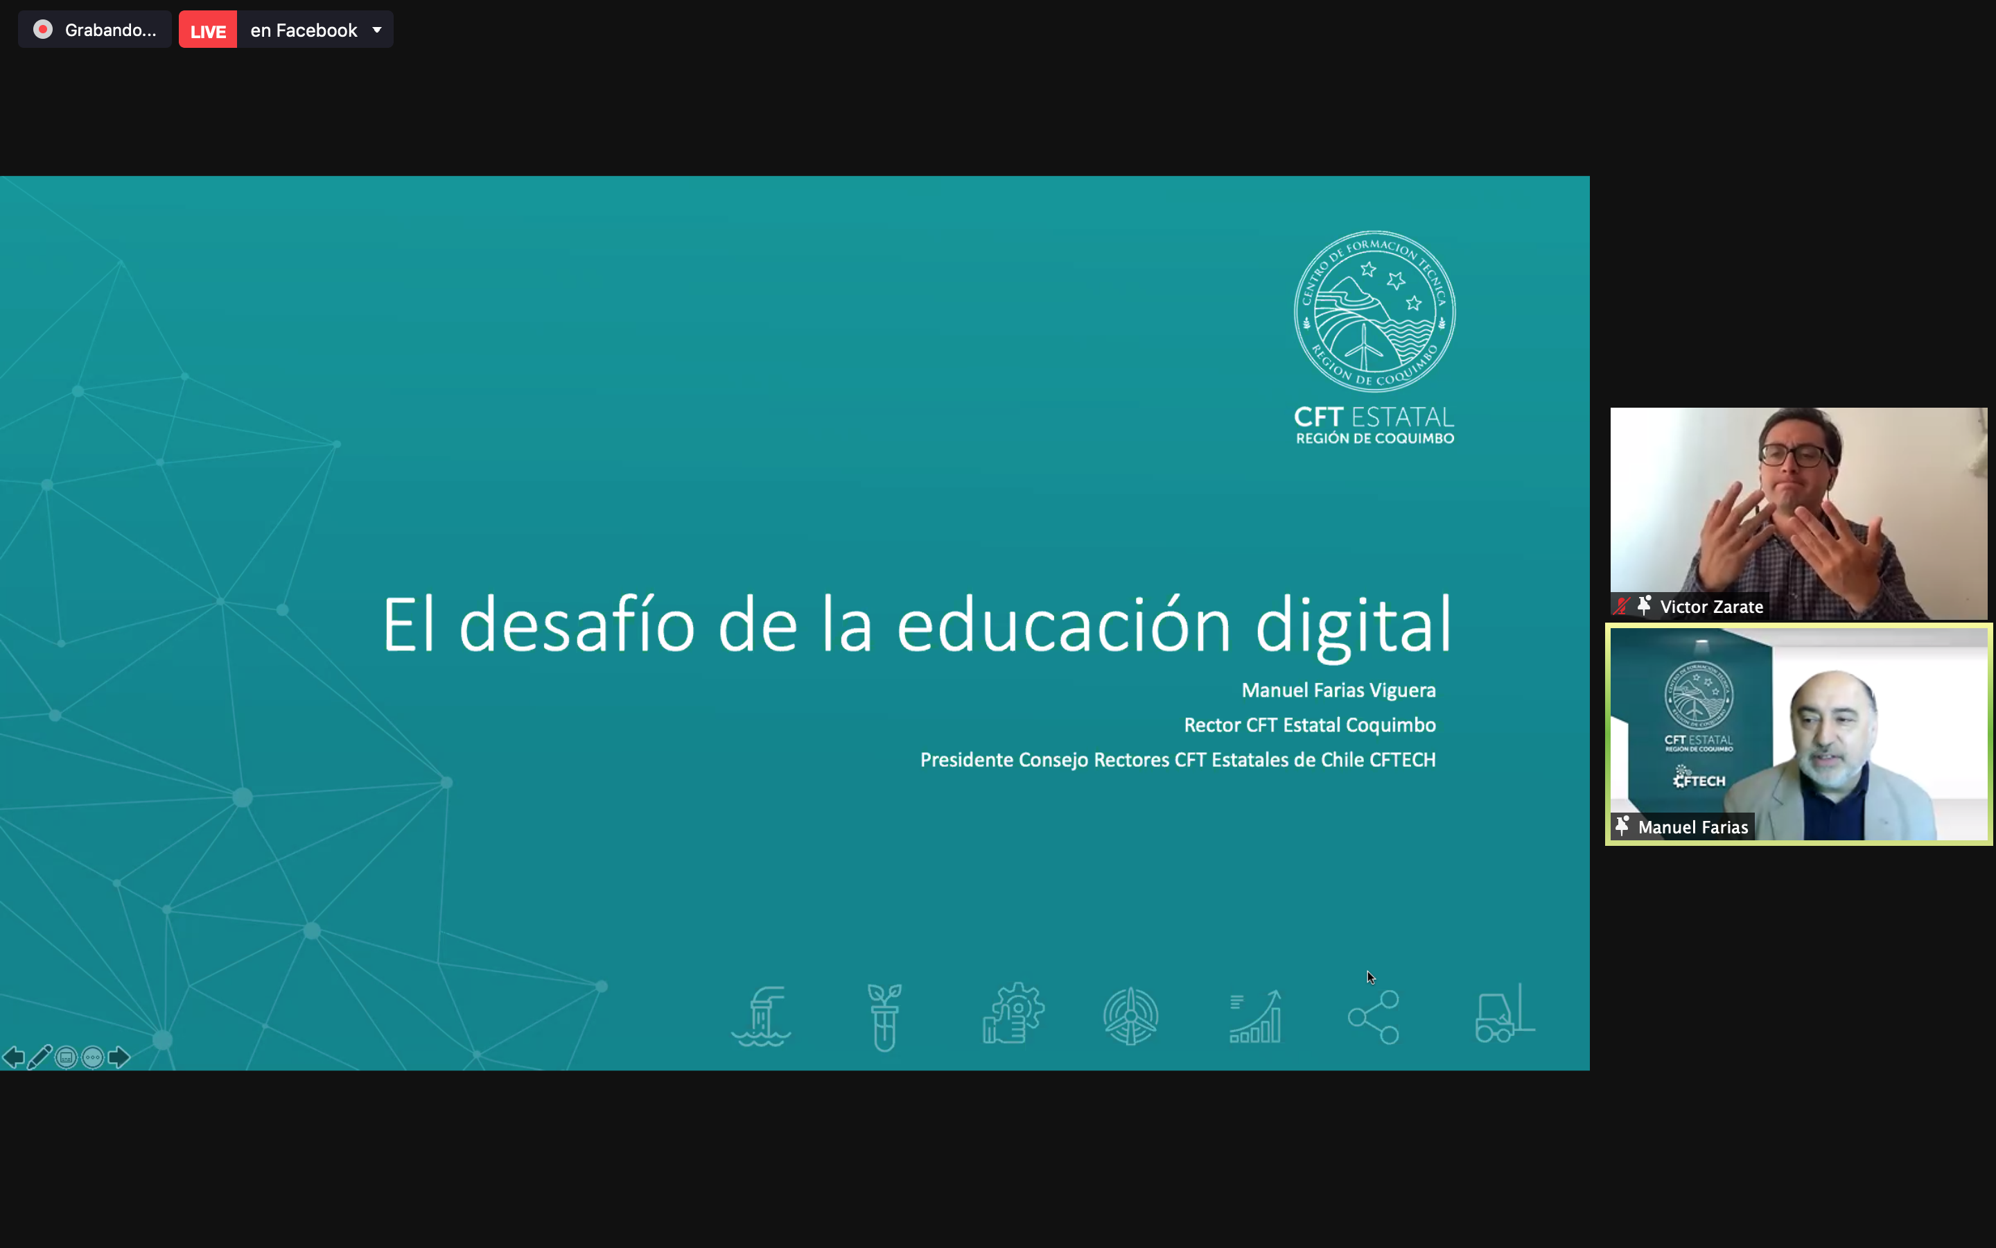Click the Grabando recording status button
This screenshot has width=1996, height=1248.
[x=95, y=30]
